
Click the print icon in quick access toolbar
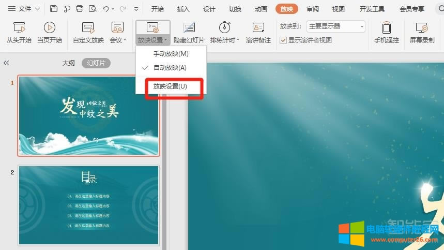pyautogui.click(x=80, y=9)
